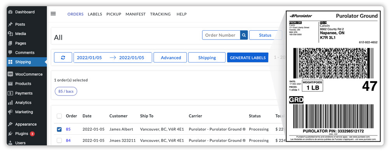The image size is (389, 151).
Task: Open order number 85 link
Action: click(x=68, y=129)
